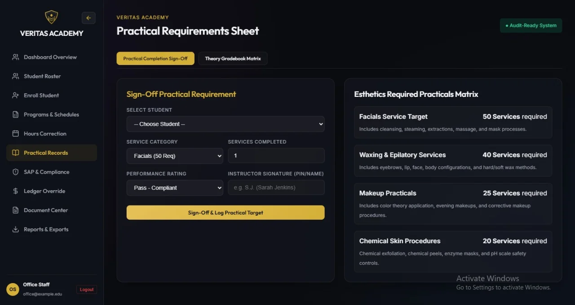The width and height of the screenshot is (575, 305).
Task: Click the "20 Services required" text
Action: click(x=515, y=241)
